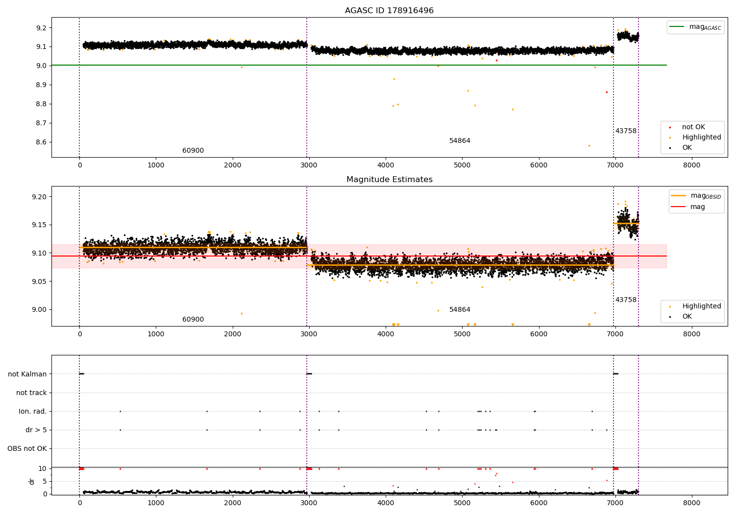Screen dimensions: 735x514
Task: Click the 'dr > 5' axis label
Action: coord(36,430)
